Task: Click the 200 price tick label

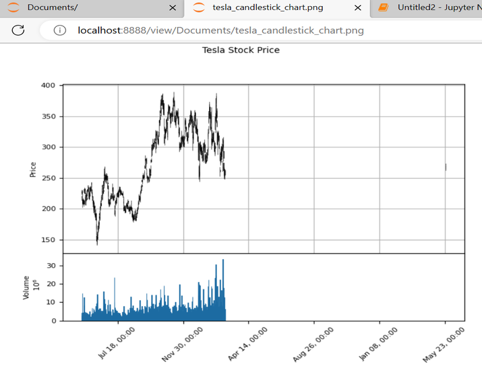Action: [x=49, y=209]
